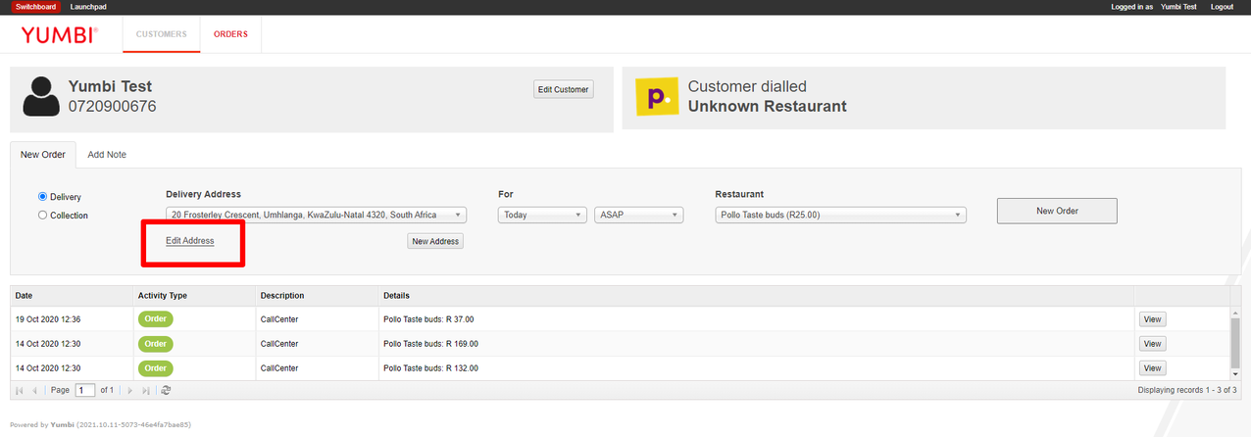1251x437 pixels.
Task: Open the Today date dropdown
Action: click(541, 215)
